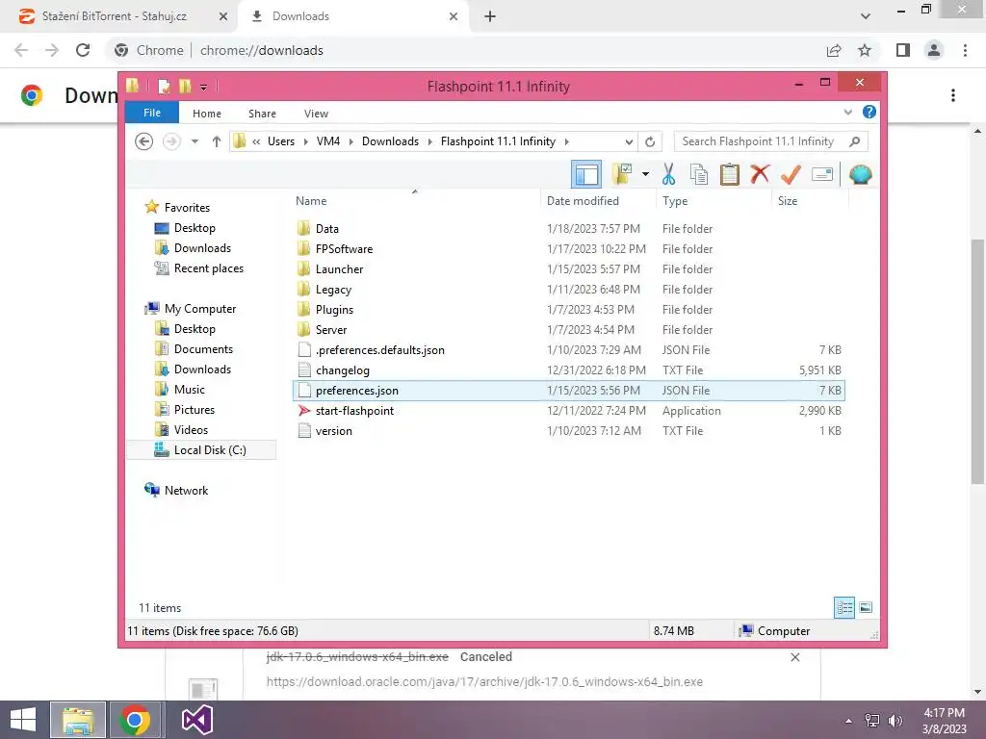Copy with the two-pages toolbar icon
Image resolution: width=986 pixels, height=739 pixels.
pyautogui.click(x=699, y=174)
